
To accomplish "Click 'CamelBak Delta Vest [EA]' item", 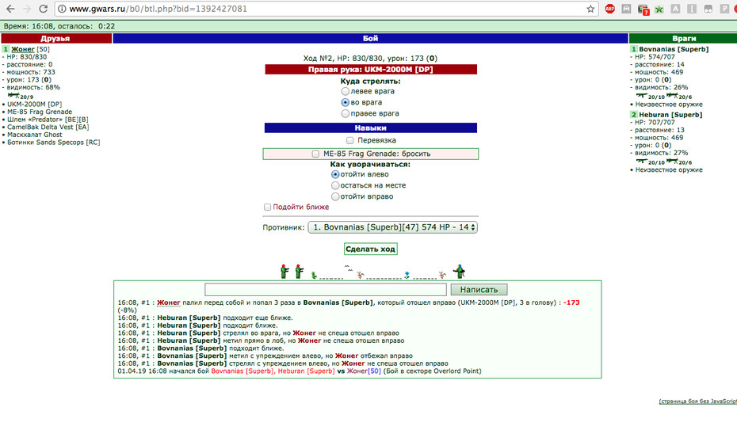I will [x=48, y=127].
